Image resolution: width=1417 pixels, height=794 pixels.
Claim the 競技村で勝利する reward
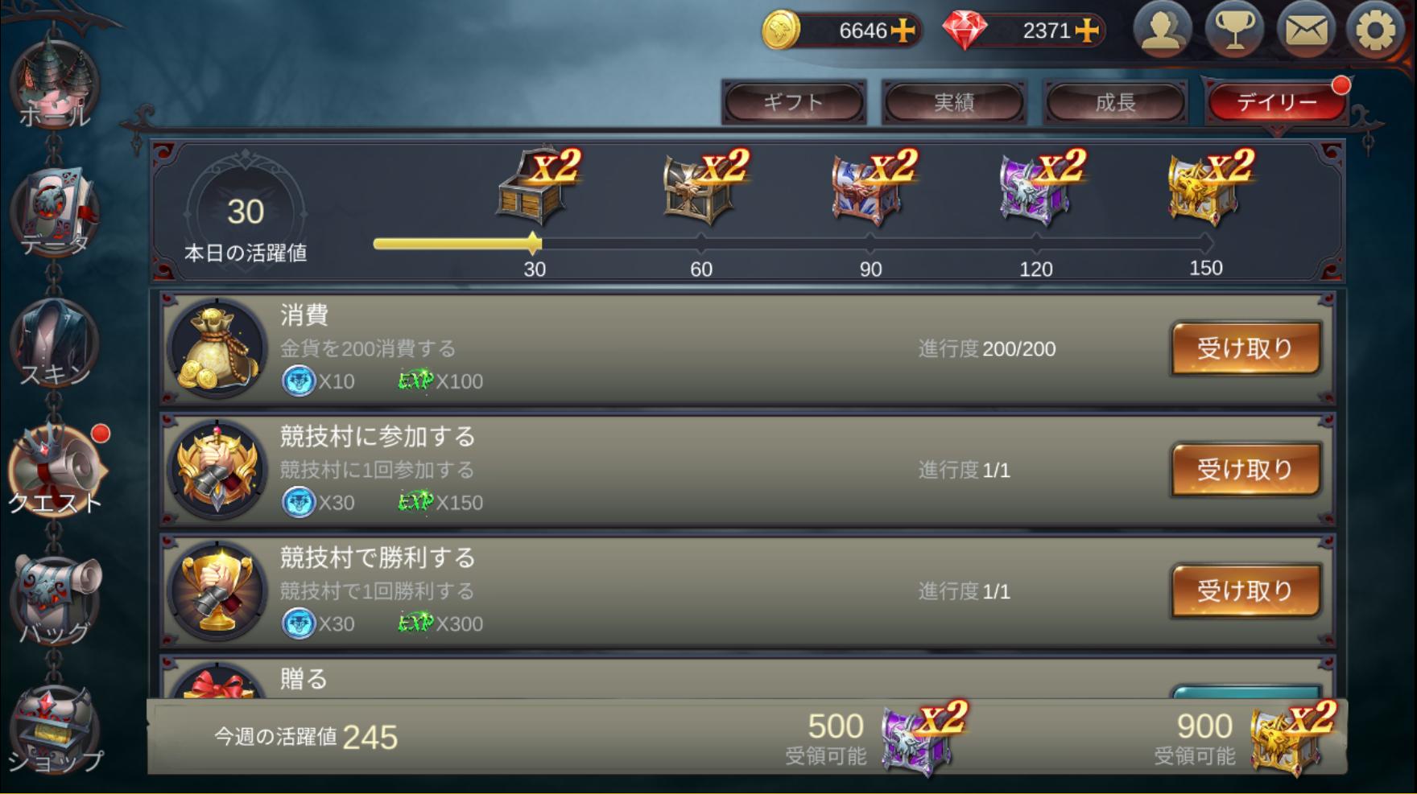(1246, 591)
